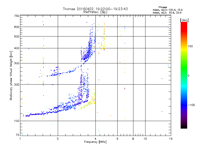The width and height of the screenshot is (201, 151).
Task: Click the phase colorbar gradient
Action: pos(184,75)
